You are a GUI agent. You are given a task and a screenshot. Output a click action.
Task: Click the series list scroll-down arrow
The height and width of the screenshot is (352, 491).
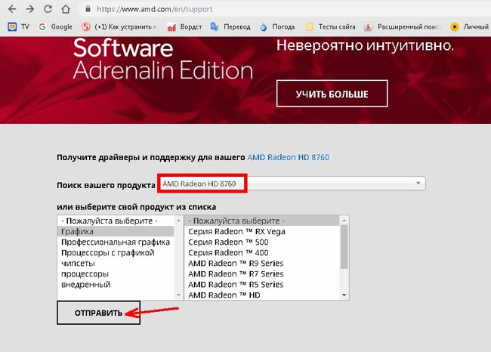(344, 295)
